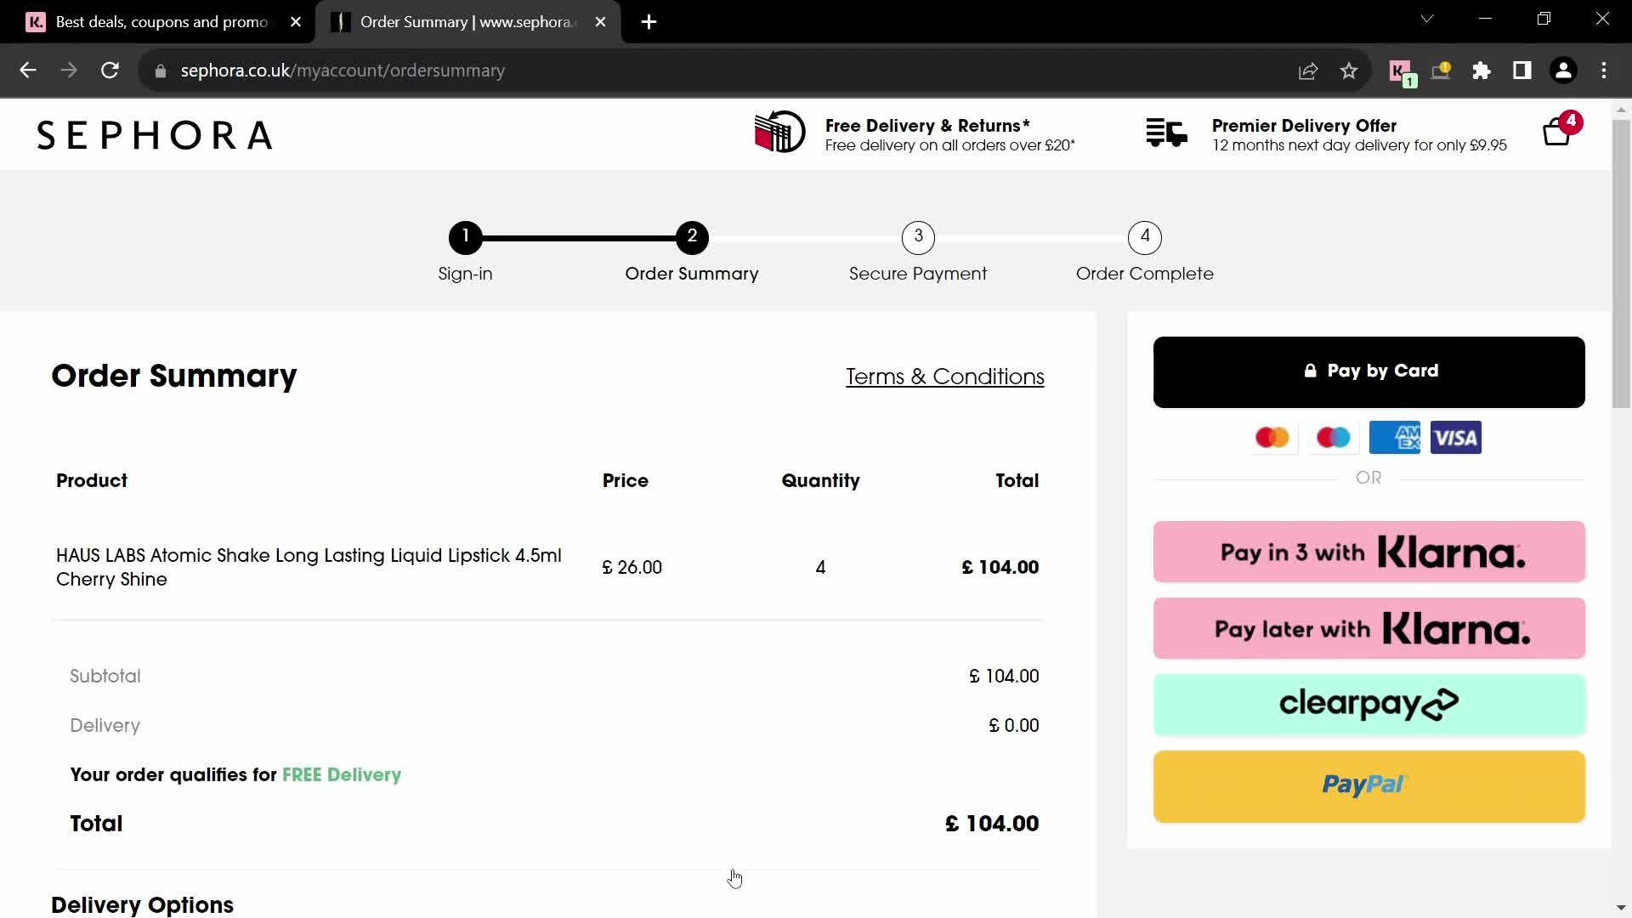View site security lock icon
This screenshot has width=1632, height=918.
(x=161, y=71)
